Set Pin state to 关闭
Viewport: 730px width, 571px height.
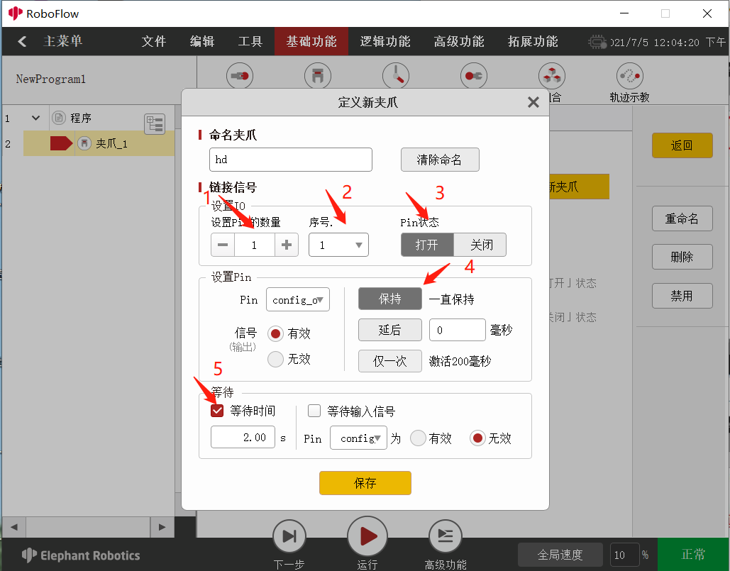[x=480, y=245]
